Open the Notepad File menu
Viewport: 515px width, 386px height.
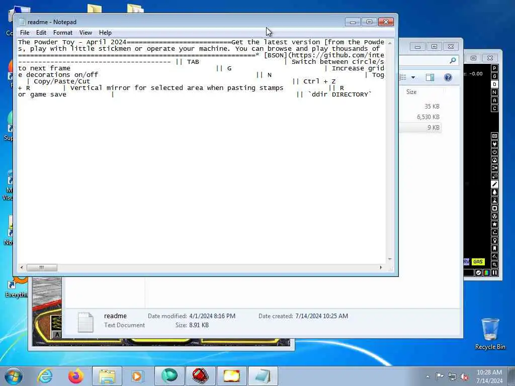(25, 33)
